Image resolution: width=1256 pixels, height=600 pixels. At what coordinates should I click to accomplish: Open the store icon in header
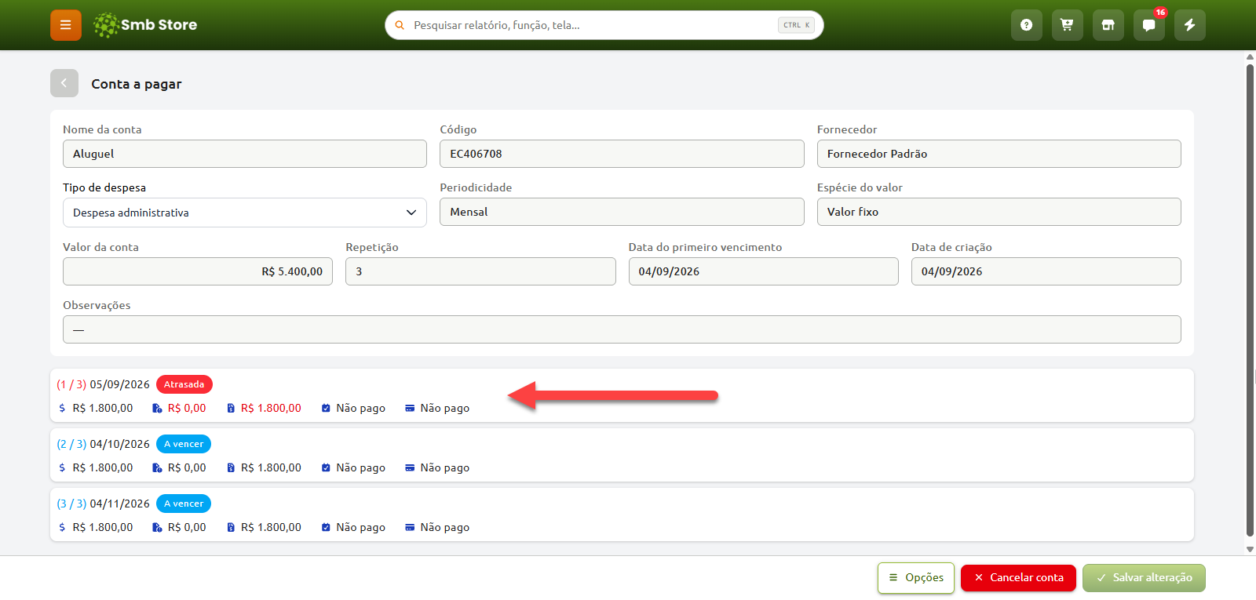(x=1108, y=25)
